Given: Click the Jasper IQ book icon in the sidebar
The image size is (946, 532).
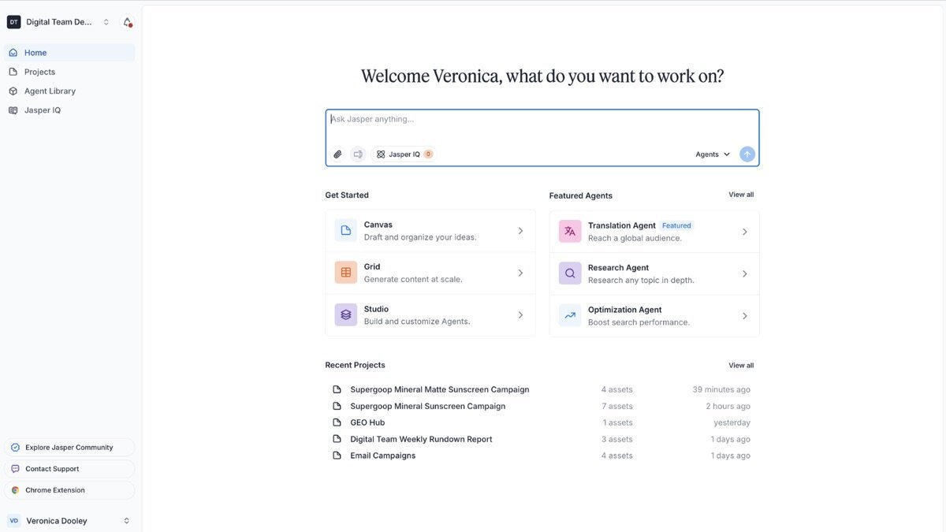Looking at the screenshot, I should coord(13,110).
